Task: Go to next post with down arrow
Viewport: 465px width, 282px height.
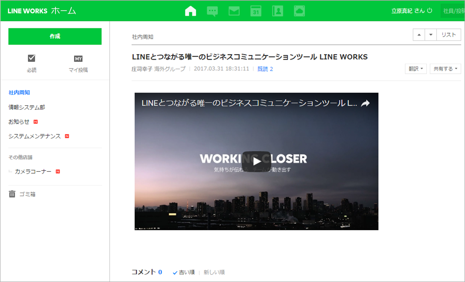Action: (x=431, y=35)
